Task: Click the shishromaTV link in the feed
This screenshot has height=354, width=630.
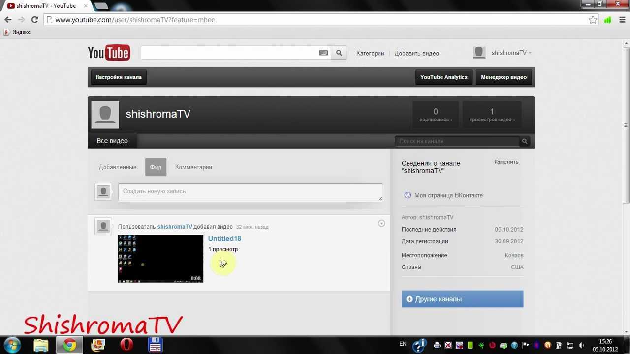Action: click(x=175, y=227)
